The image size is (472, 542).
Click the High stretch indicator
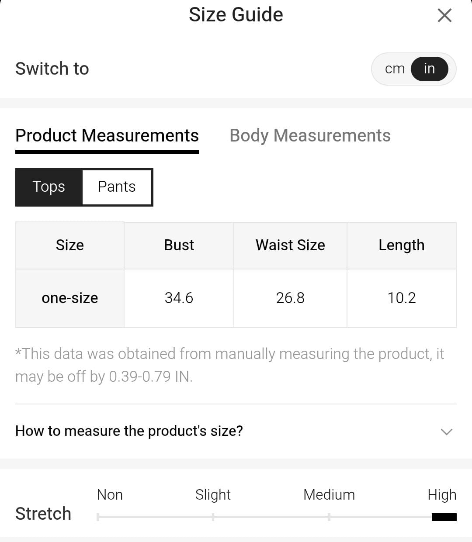444,517
